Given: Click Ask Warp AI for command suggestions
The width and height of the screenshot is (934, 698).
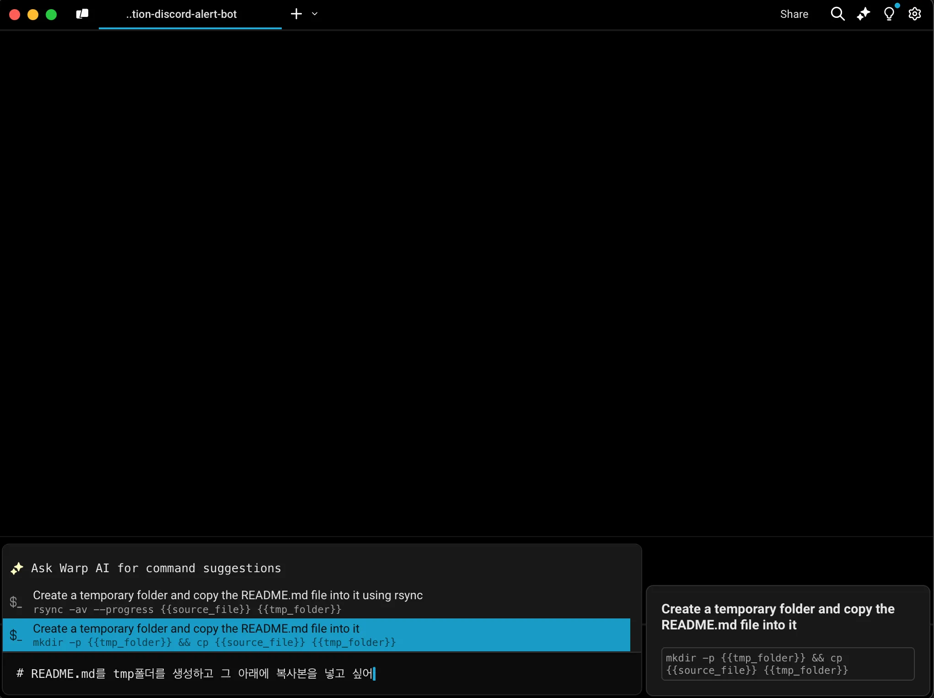Looking at the screenshot, I should pyautogui.click(x=156, y=568).
